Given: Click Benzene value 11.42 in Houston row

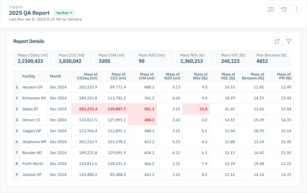Looking at the screenshot, I should pos(259,87).
